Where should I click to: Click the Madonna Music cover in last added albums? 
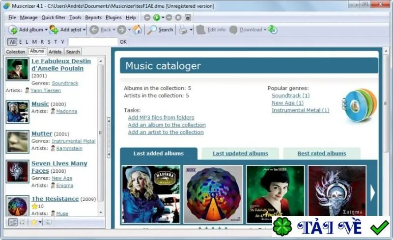[151, 194]
